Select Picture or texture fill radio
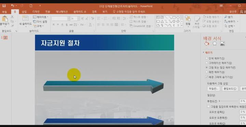 pyautogui.click(x=207, y=67)
